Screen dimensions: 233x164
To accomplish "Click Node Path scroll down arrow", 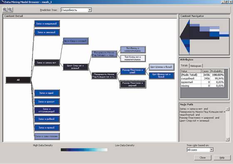I will (228, 139).
